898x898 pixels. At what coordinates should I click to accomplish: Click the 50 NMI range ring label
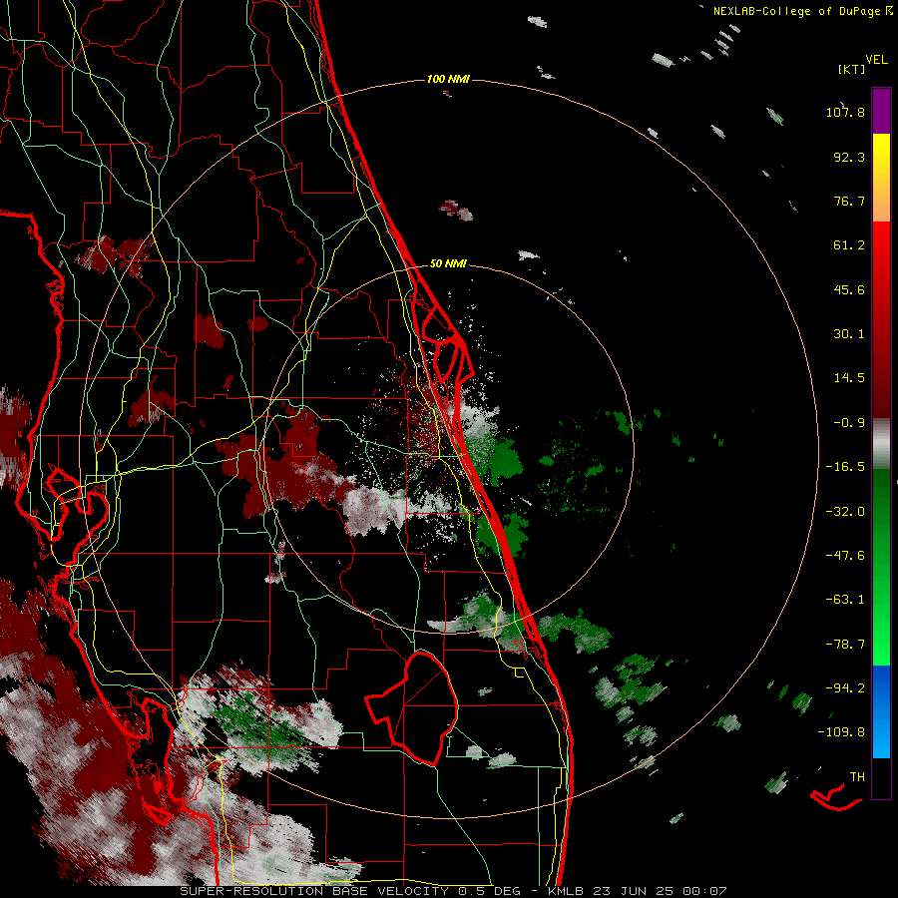[x=448, y=263]
